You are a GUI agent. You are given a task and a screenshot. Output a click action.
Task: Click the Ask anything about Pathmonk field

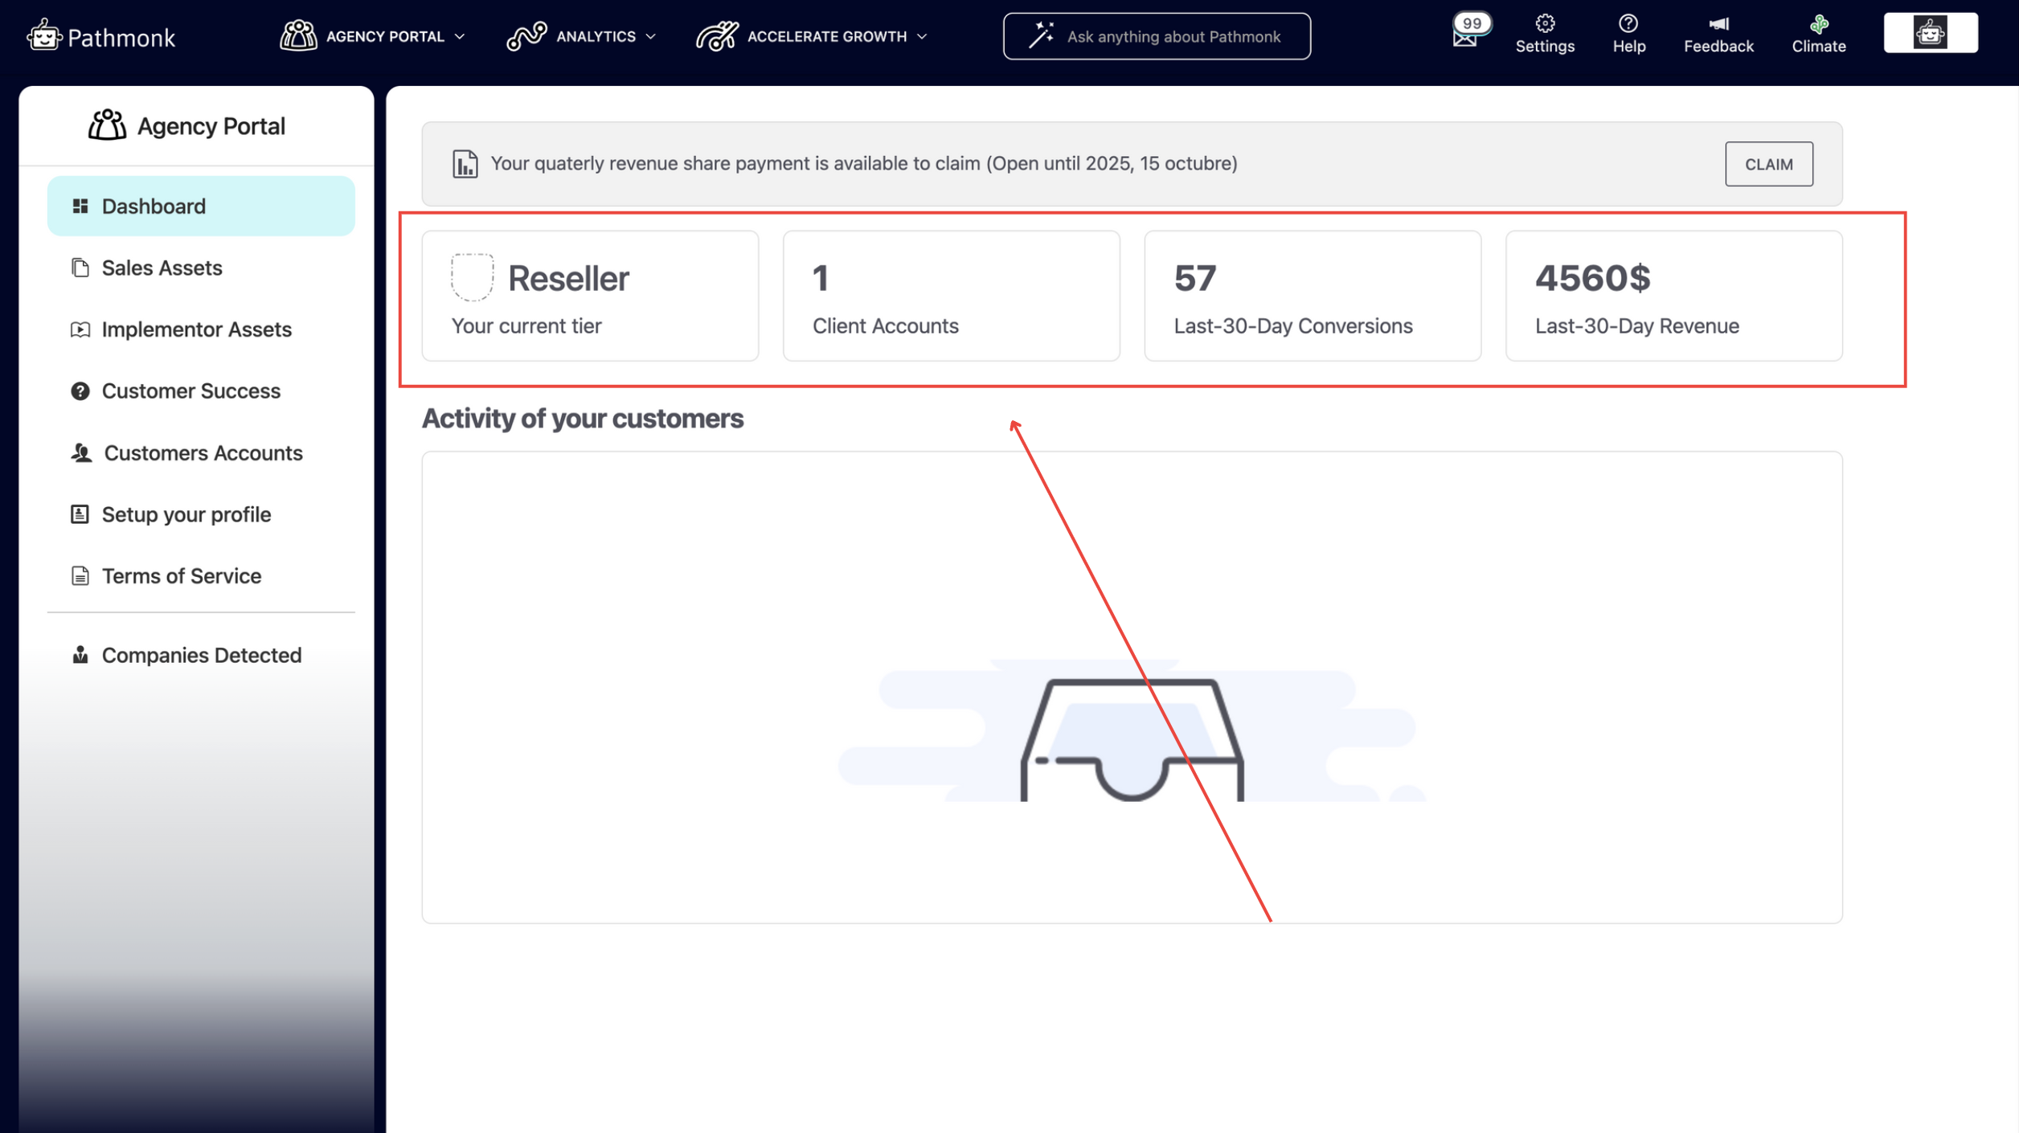pyautogui.click(x=1156, y=36)
